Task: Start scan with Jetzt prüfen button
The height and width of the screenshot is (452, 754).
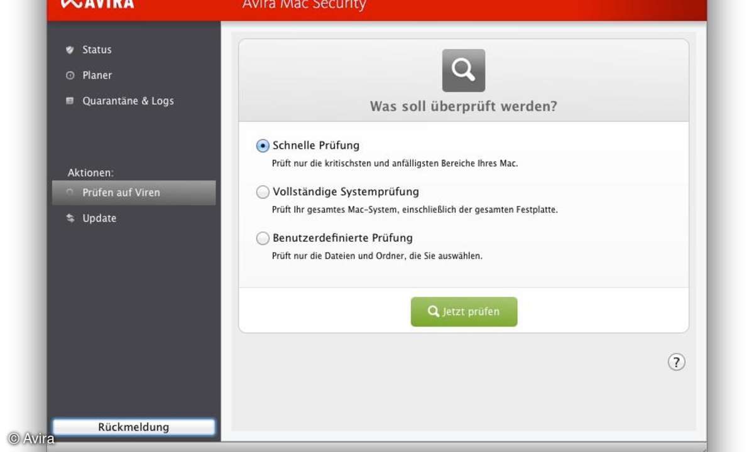Action: 464,312
